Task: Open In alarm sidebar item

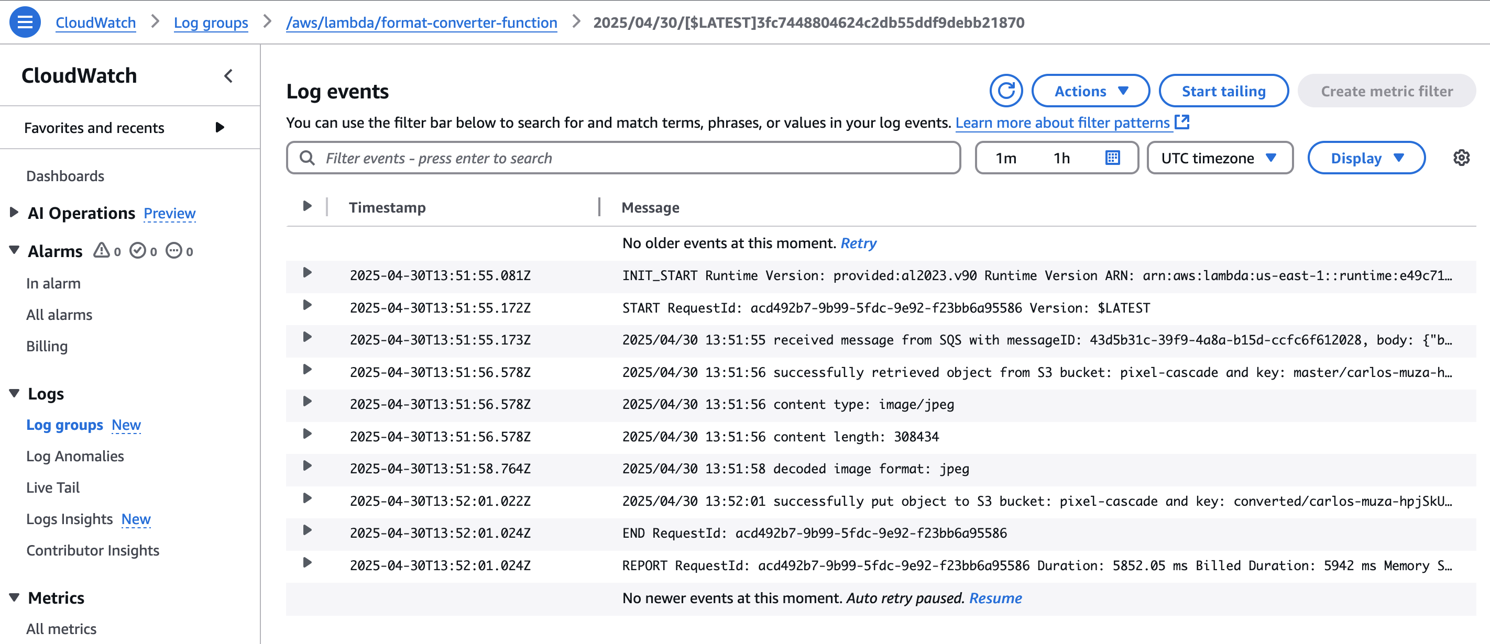Action: 53,283
